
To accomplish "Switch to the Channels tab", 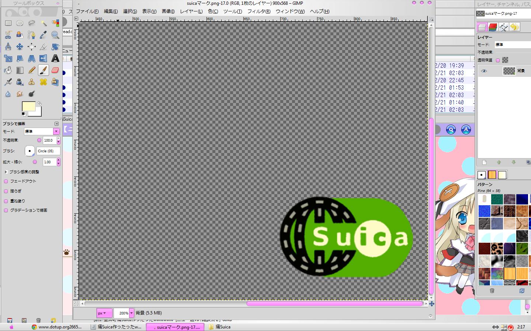I will point(493,27).
